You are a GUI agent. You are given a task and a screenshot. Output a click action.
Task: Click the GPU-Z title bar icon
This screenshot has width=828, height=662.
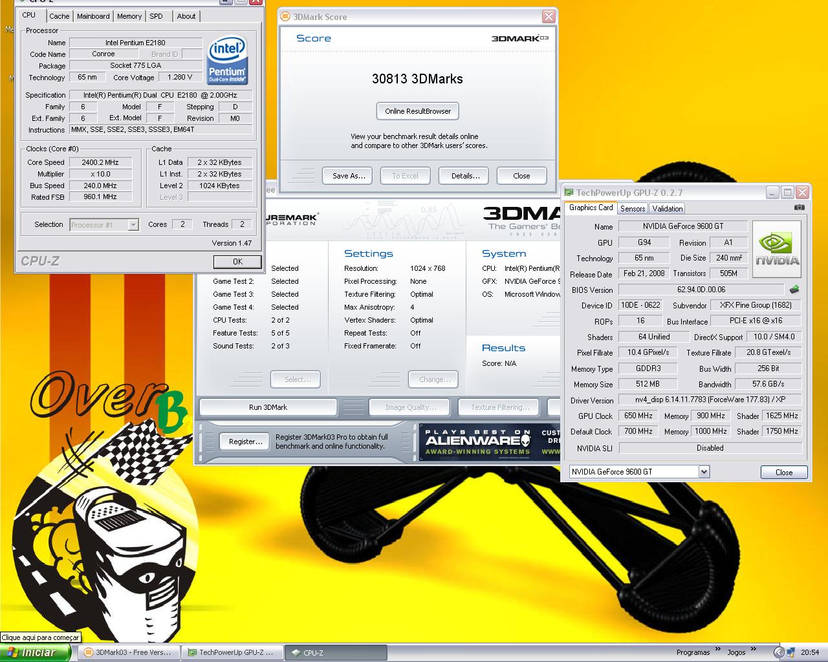[x=568, y=193]
